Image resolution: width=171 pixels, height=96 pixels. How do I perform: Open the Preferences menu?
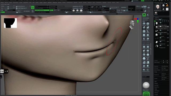[x=69, y=2]
